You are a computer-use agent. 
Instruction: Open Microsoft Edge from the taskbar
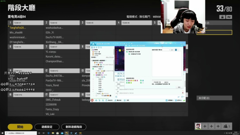point(48,133)
